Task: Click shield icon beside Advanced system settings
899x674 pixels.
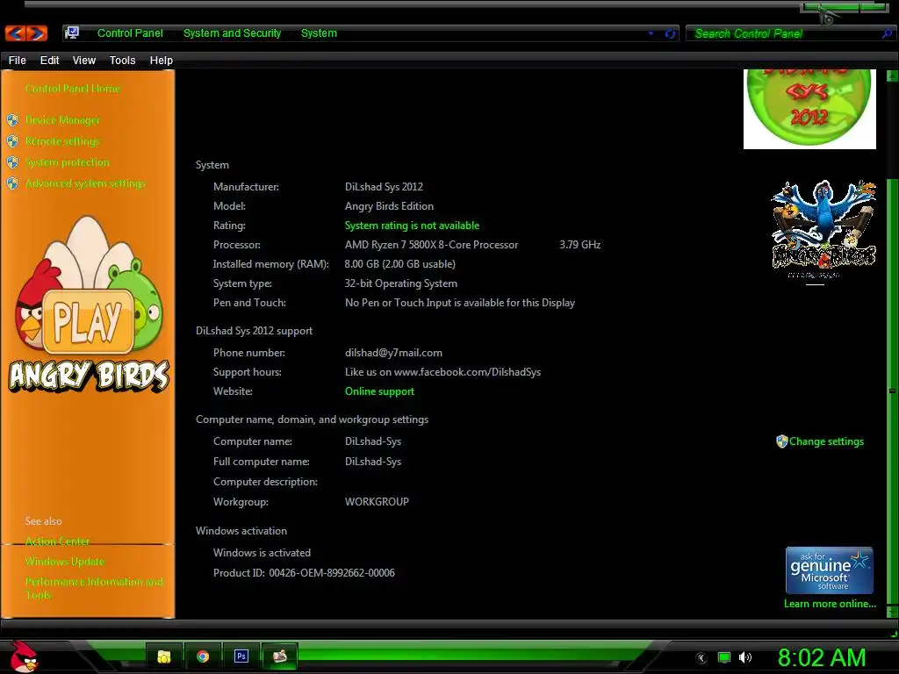Action: point(12,183)
